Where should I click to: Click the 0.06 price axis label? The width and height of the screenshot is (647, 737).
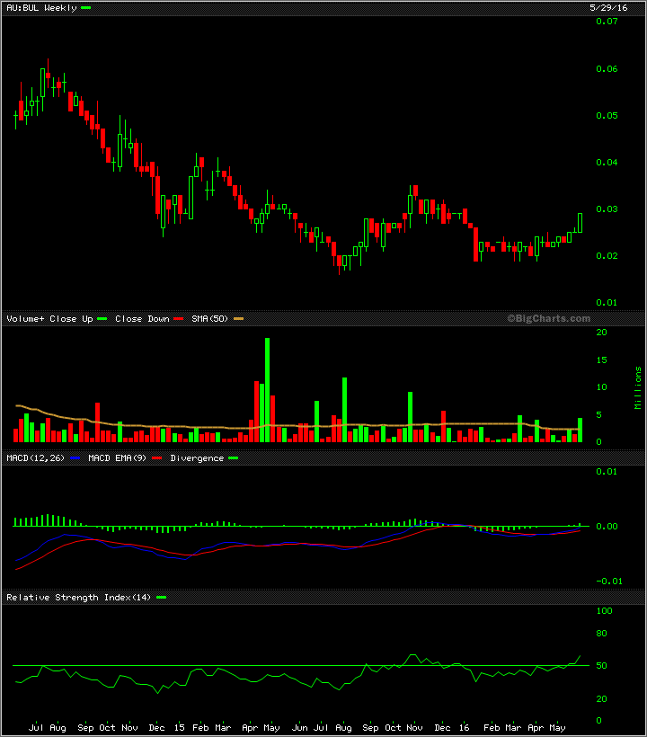click(x=607, y=69)
